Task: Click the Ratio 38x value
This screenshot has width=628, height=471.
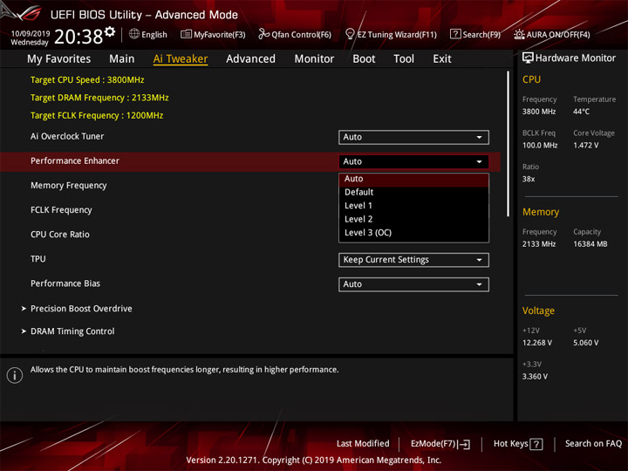Action: (x=529, y=179)
